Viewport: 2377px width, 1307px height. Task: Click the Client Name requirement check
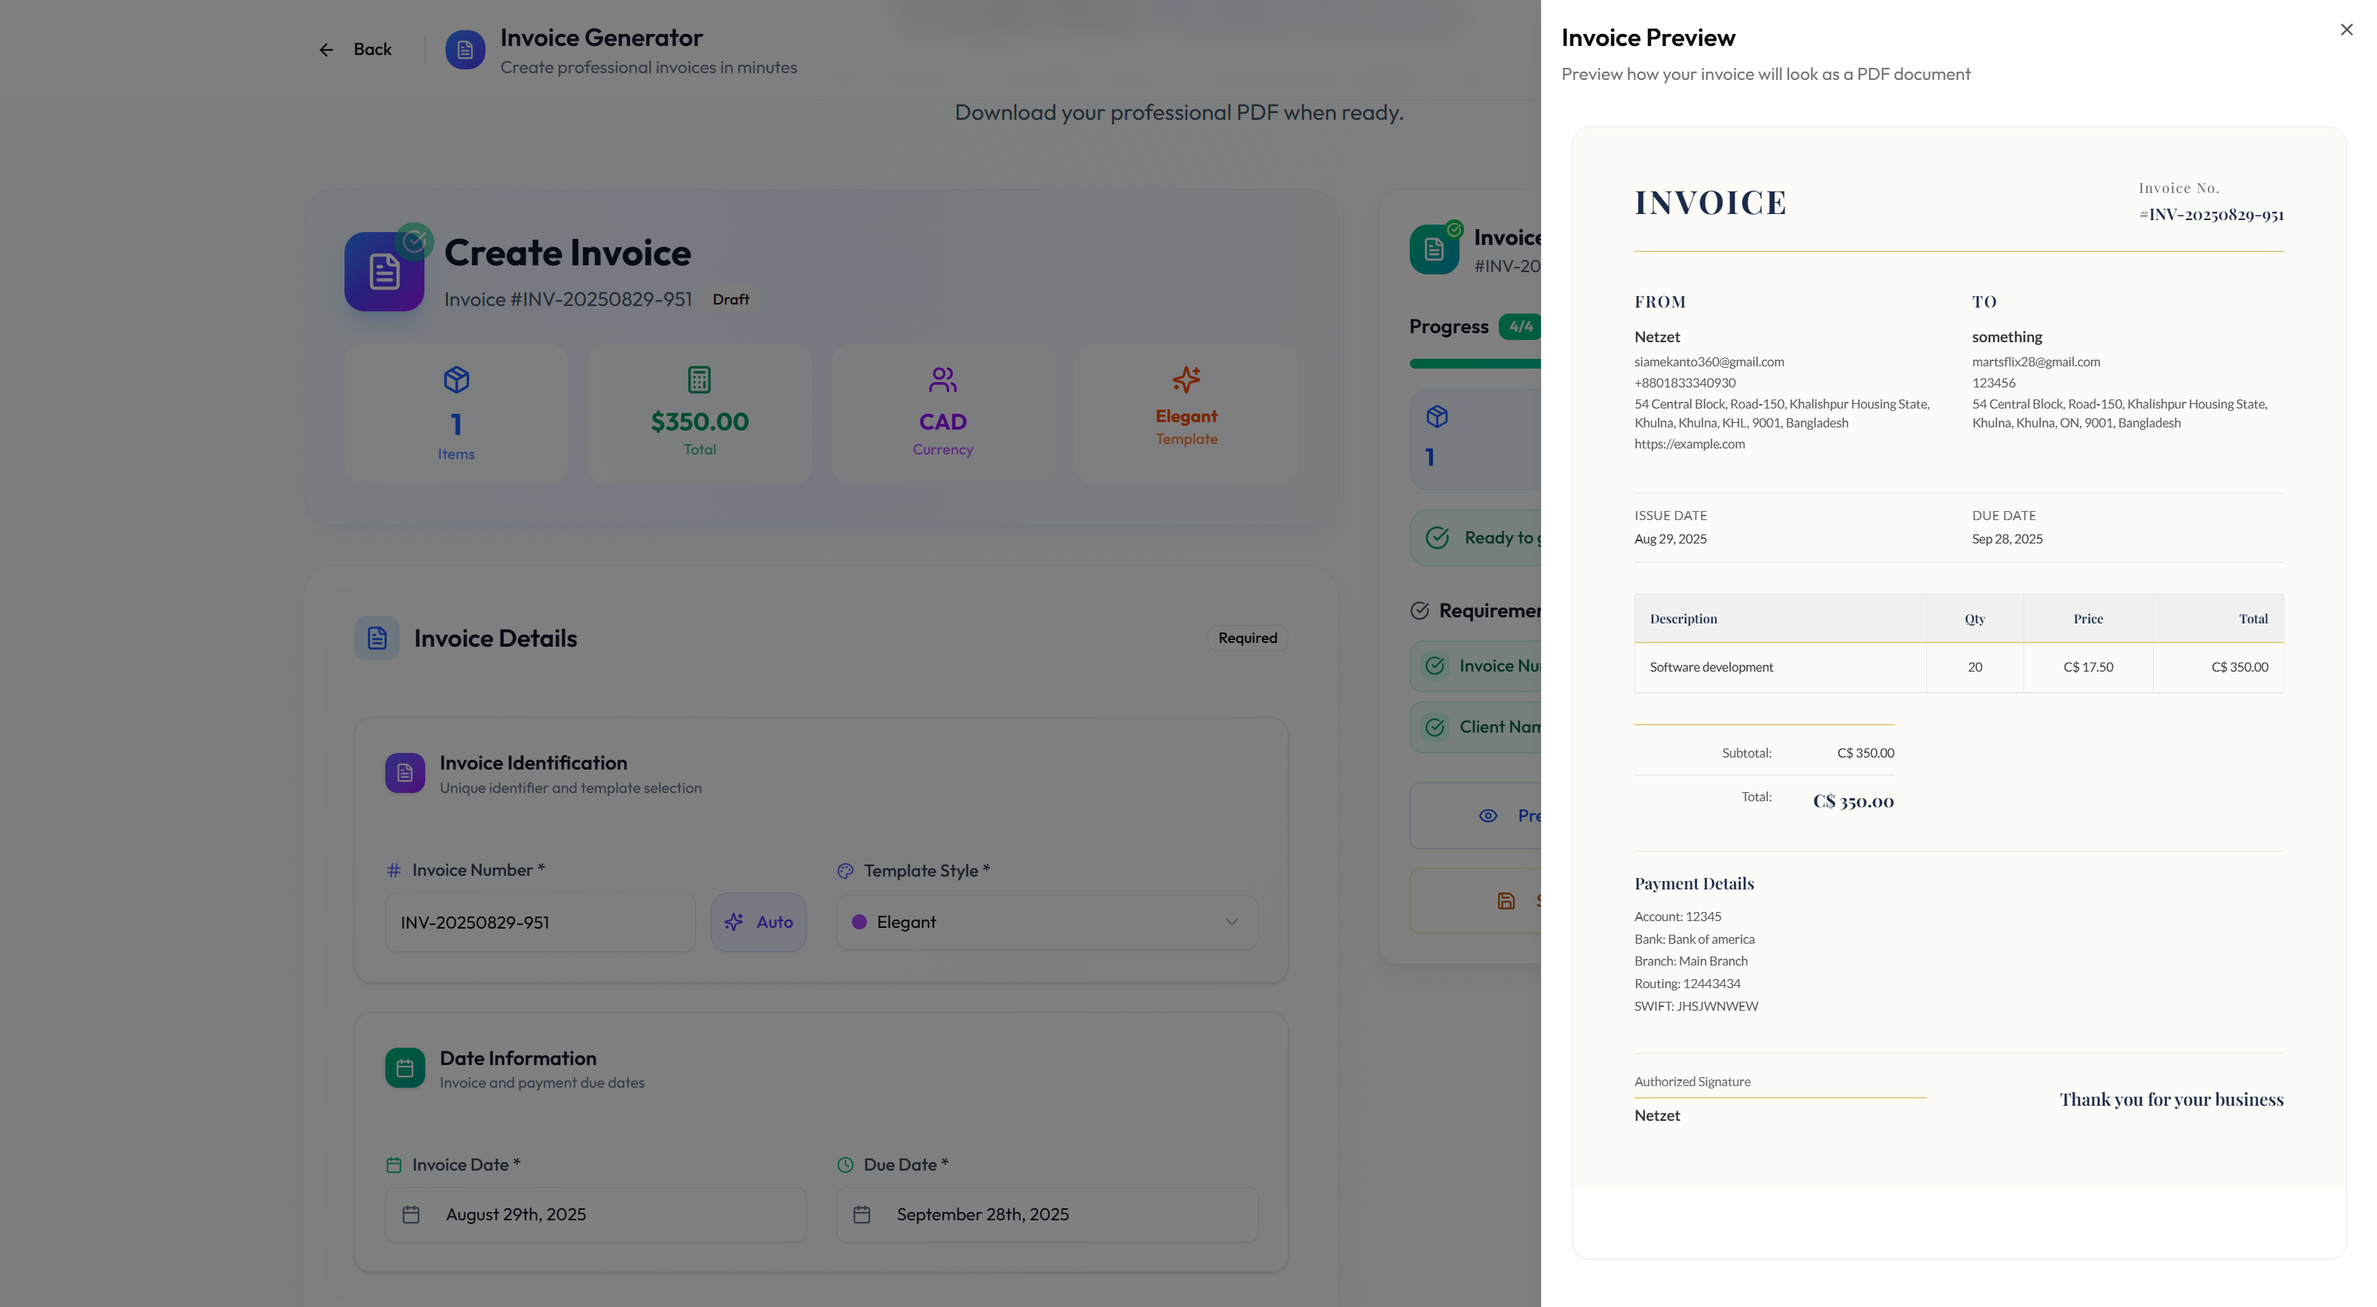(1435, 727)
